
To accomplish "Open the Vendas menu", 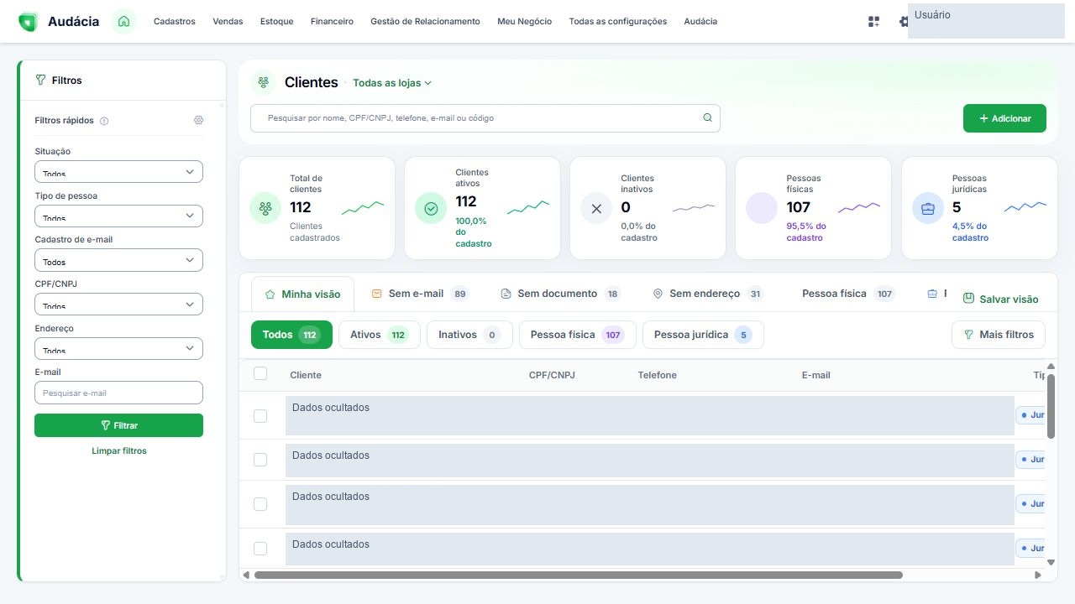I will pyautogui.click(x=228, y=22).
